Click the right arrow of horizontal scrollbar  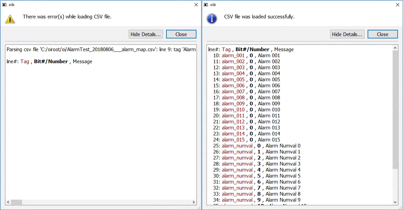click(x=194, y=202)
